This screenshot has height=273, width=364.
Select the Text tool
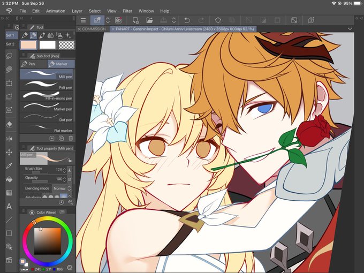(x=9, y=206)
